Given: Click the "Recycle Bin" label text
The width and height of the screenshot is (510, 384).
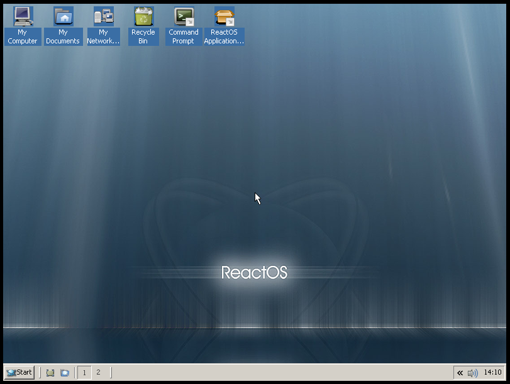Looking at the screenshot, I should pyautogui.click(x=143, y=36).
